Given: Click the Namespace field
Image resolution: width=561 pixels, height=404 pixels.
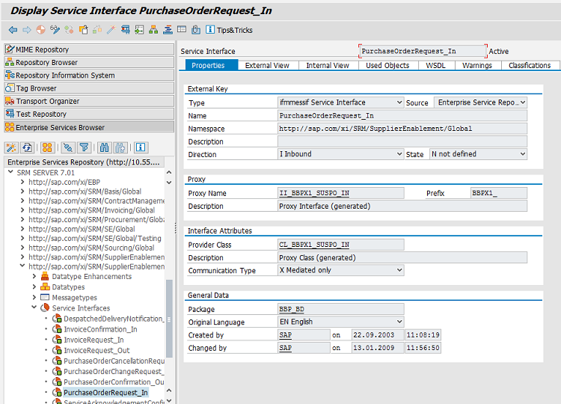Looking at the screenshot, I should [402, 129].
